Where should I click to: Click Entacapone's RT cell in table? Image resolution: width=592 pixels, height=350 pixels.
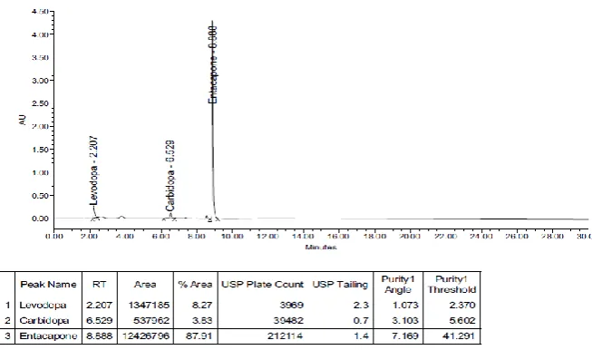click(x=100, y=336)
